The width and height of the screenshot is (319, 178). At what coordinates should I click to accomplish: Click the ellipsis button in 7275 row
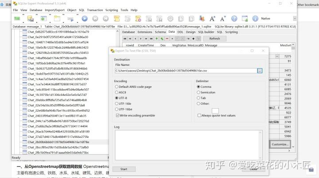[277, 56]
